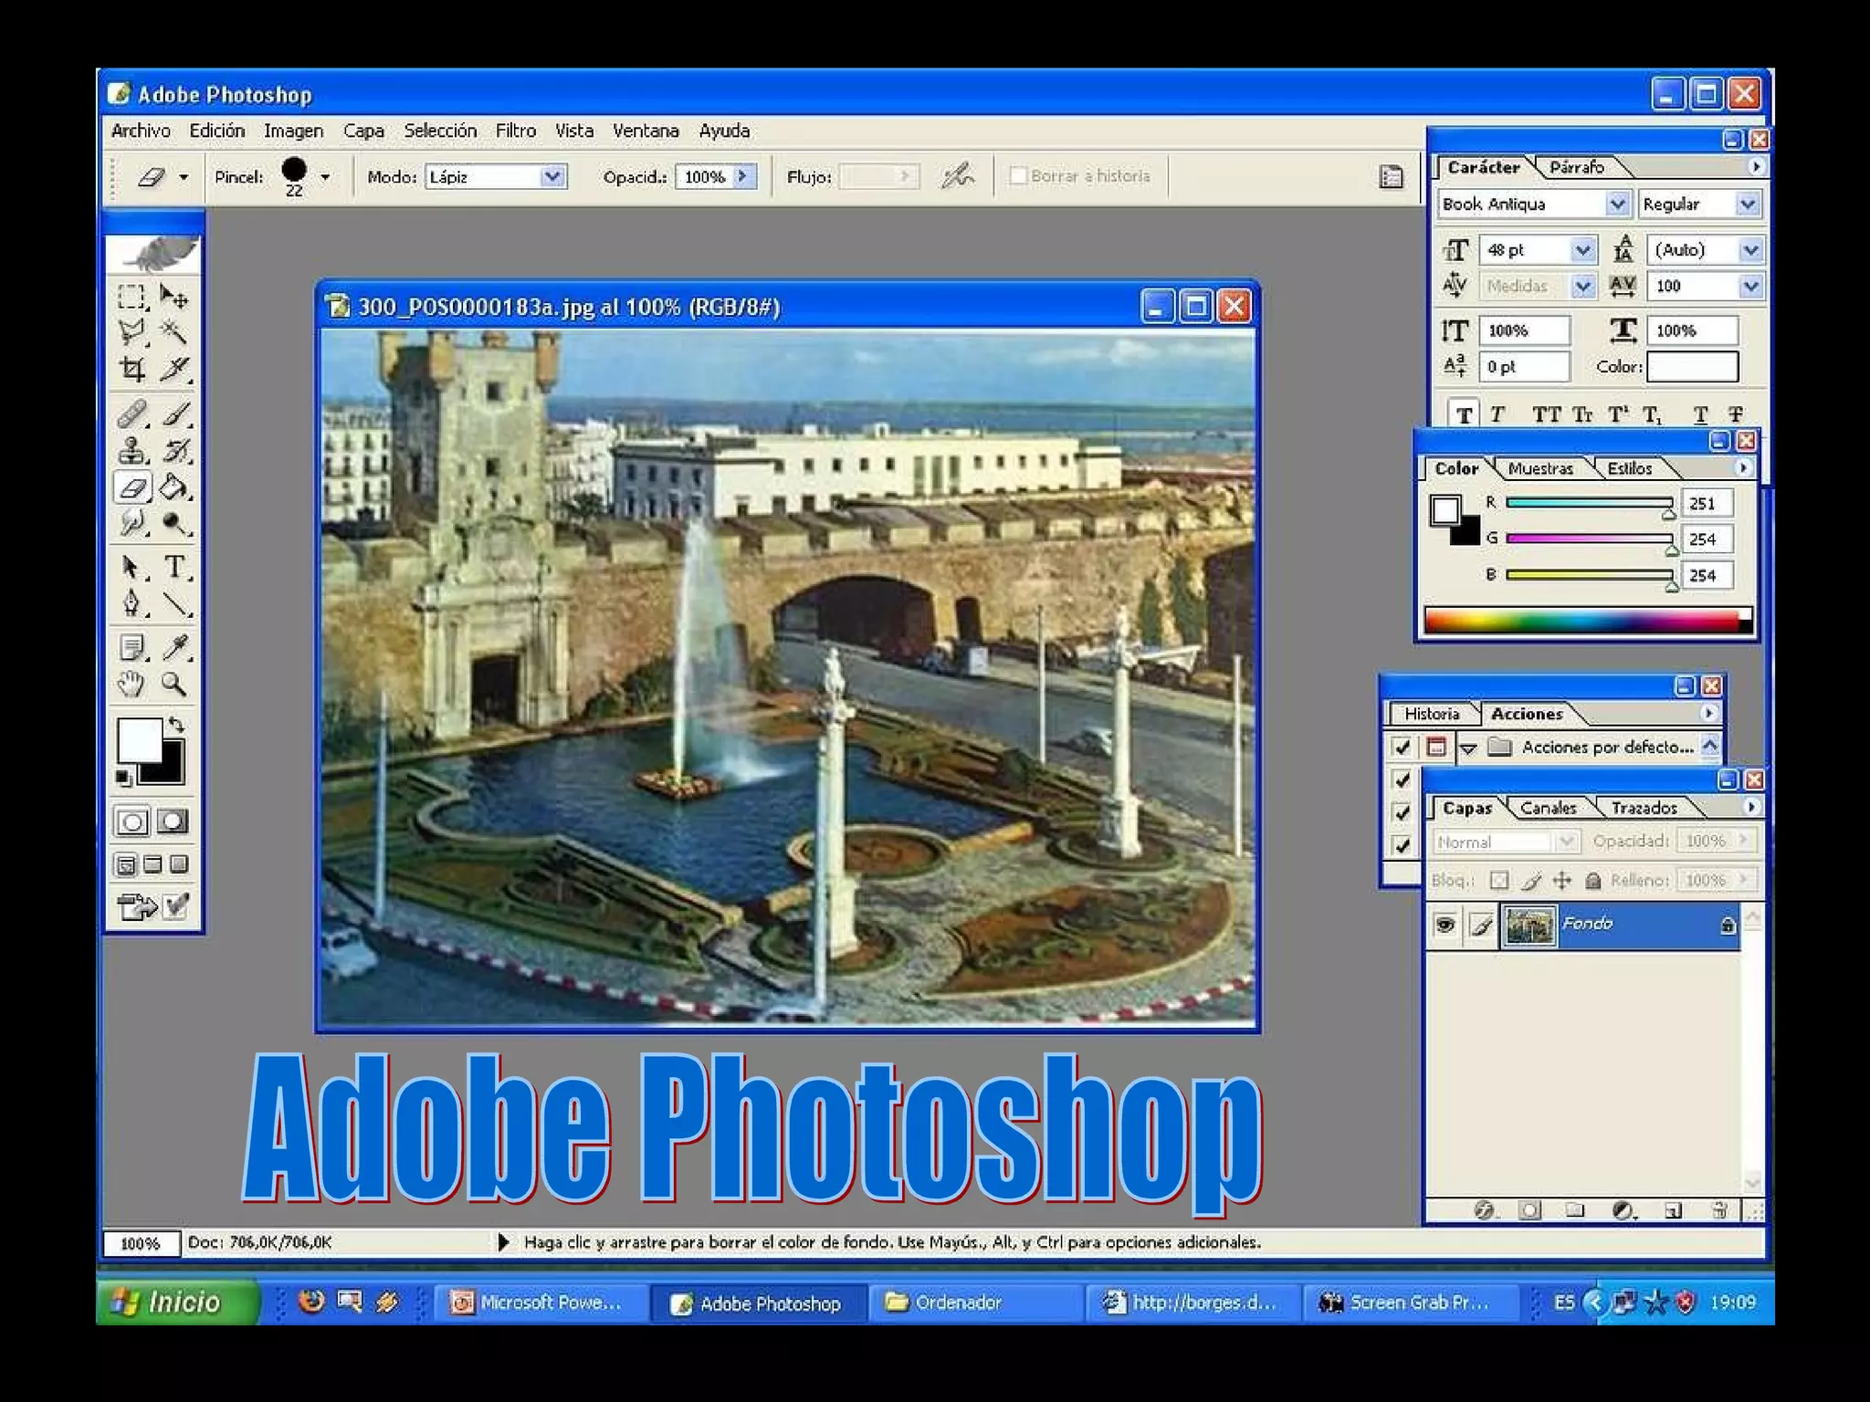Viewport: 1870px width, 1402px height.
Task: Open the Modo Lápiz dropdown
Action: point(552,176)
